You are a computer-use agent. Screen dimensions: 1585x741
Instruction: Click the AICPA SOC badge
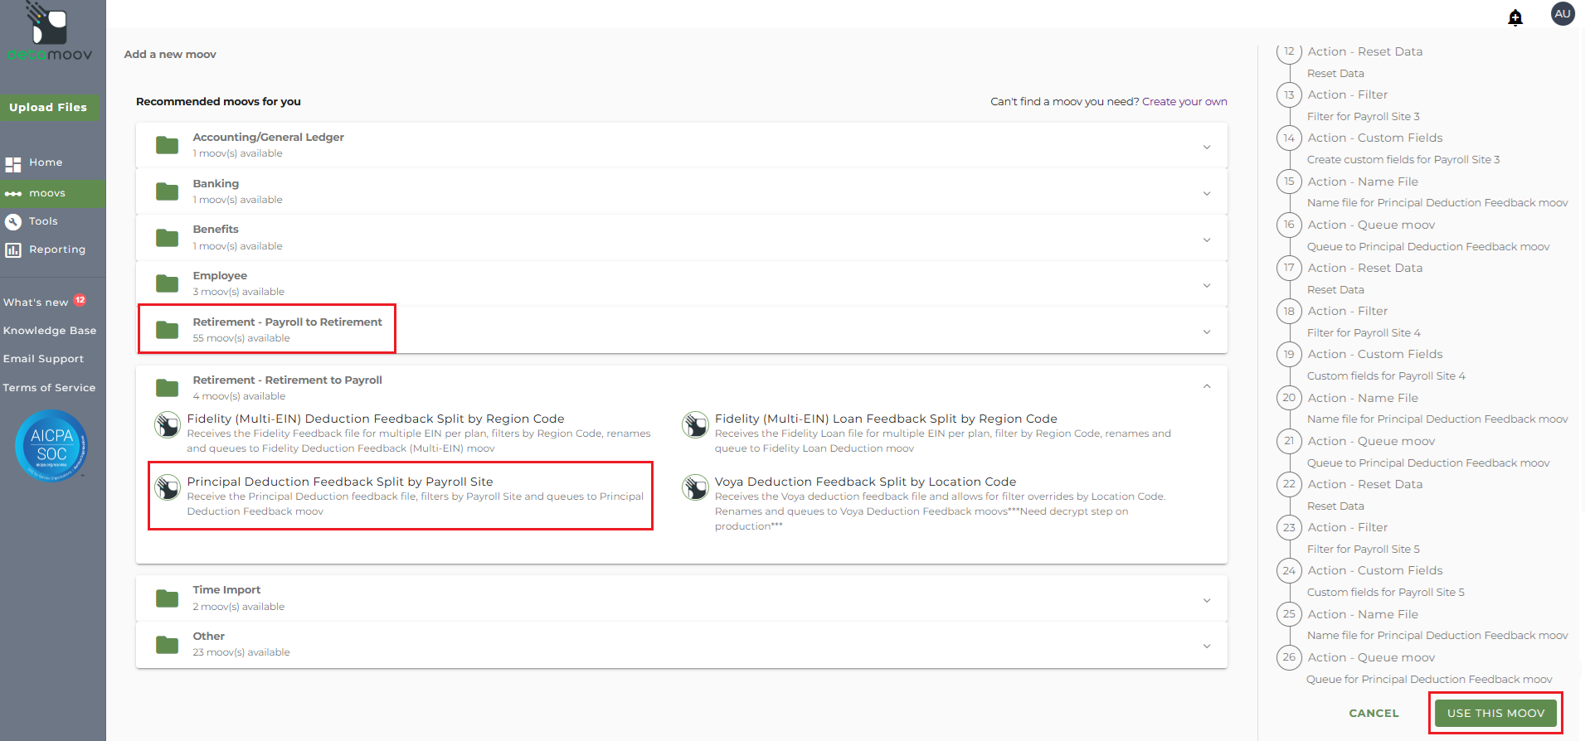[51, 446]
